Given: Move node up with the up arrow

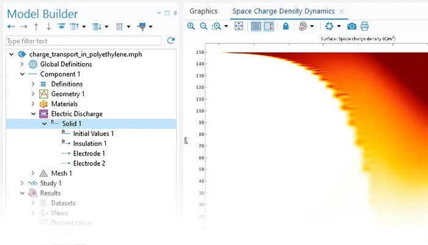Looking at the screenshot, I should pos(36,27).
